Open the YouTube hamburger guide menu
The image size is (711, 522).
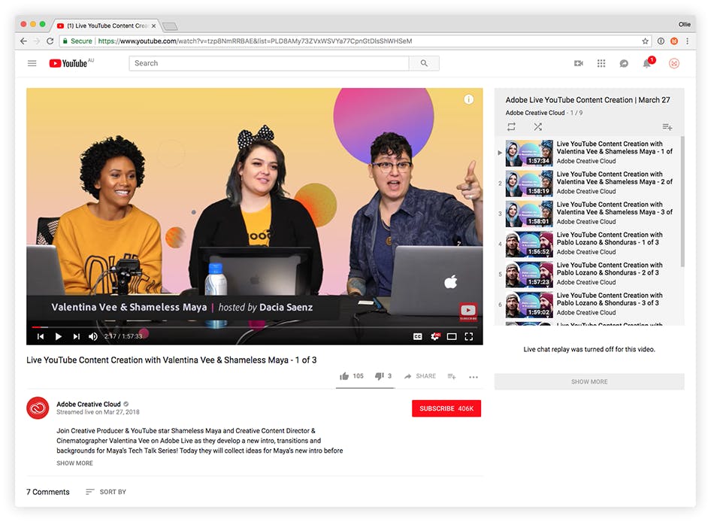click(x=32, y=63)
